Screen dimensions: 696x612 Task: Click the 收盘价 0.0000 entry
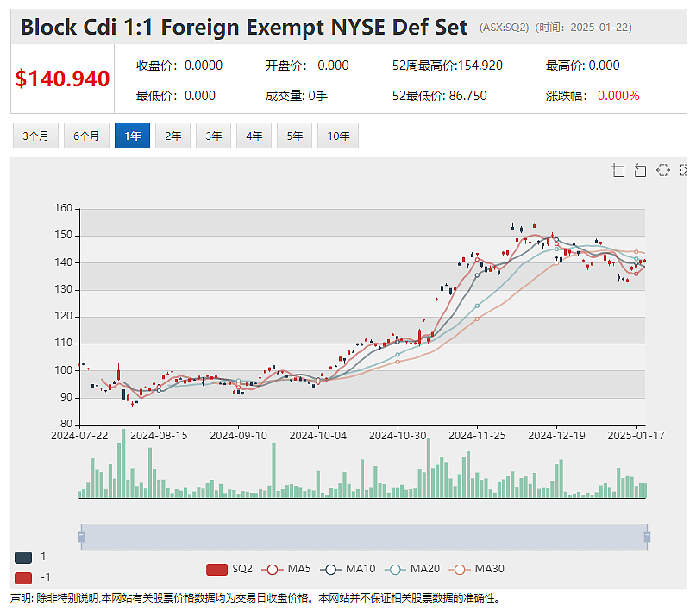(x=179, y=66)
